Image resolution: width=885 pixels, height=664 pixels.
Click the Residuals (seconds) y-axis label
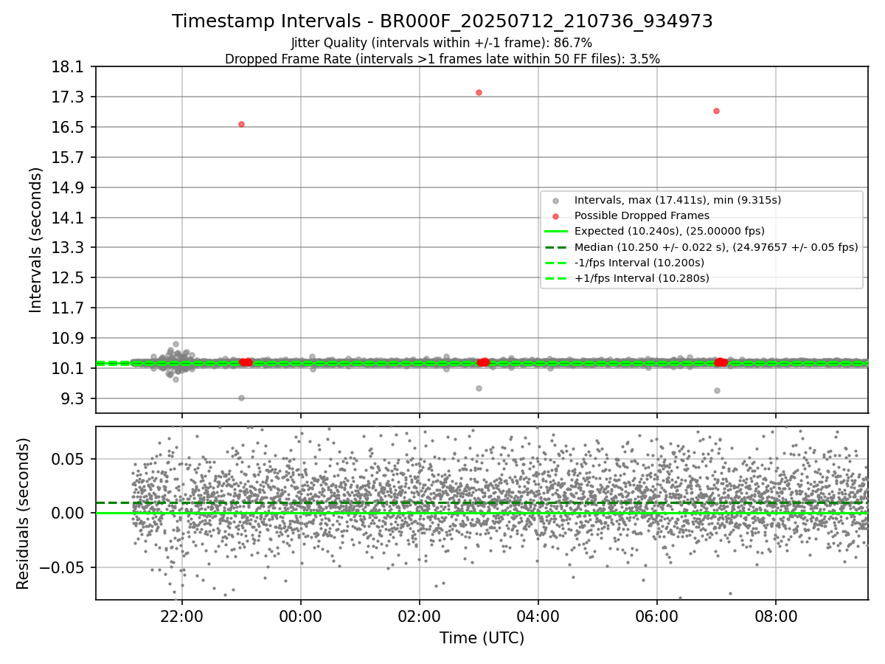click(23, 513)
